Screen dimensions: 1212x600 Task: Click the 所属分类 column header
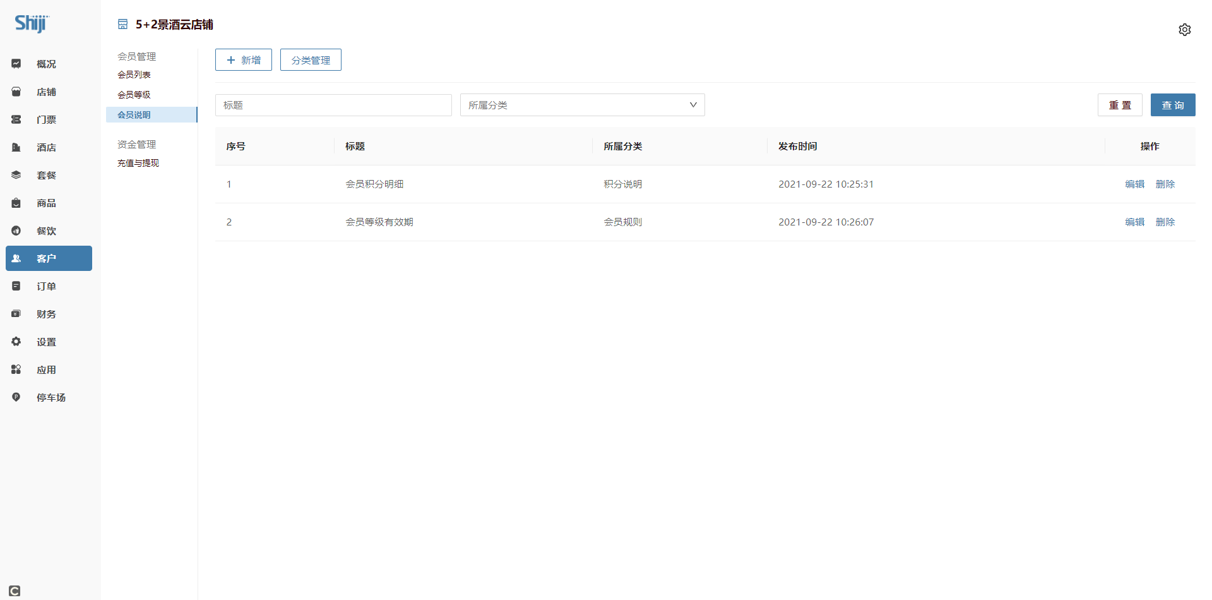pos(622,146)
